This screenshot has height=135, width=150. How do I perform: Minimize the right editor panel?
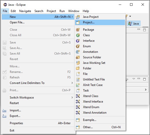pos(139,30)
